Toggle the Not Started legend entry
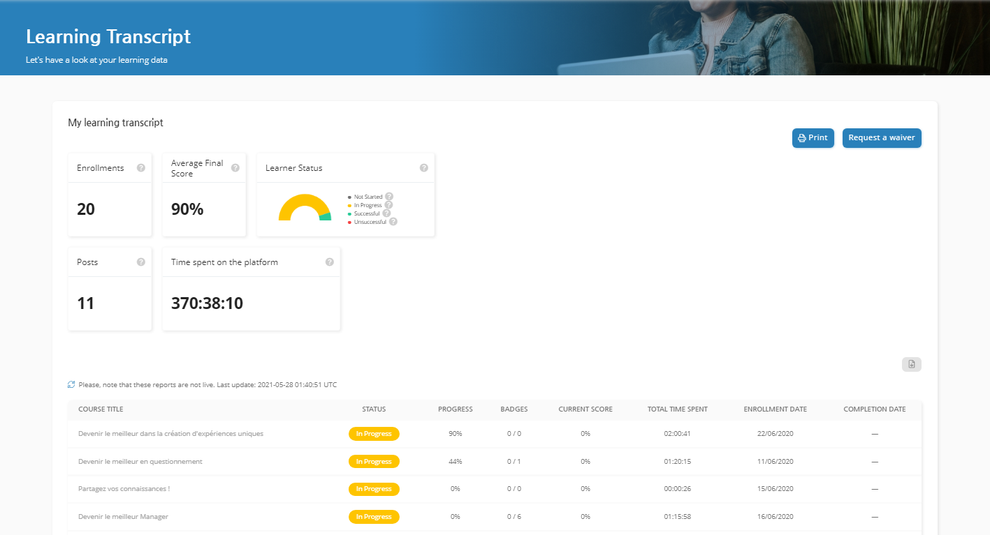 coord(369,197)
